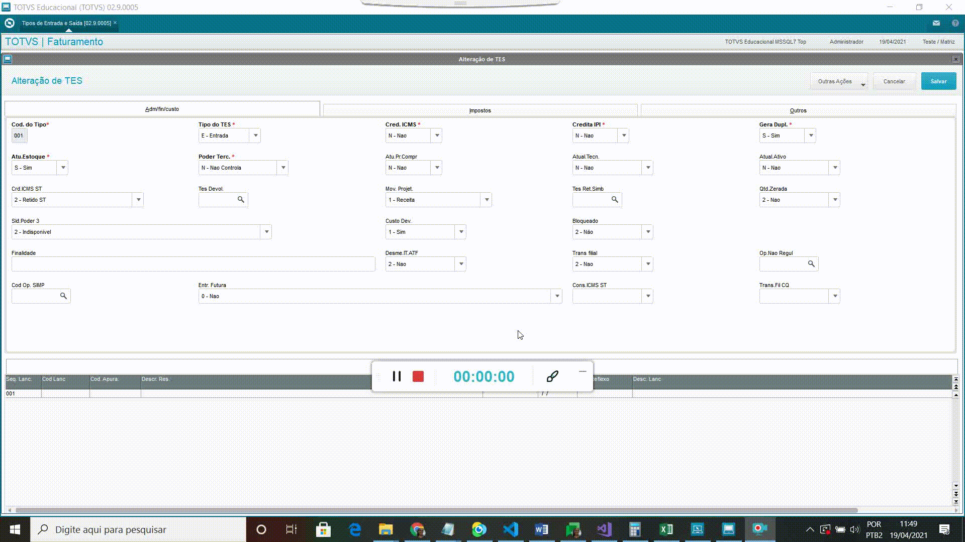Expand the Qtd.Zerada dropdown

[835, 200]
